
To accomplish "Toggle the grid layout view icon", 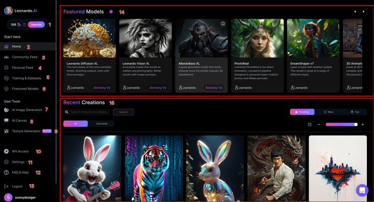I will (x=310, y=124).
